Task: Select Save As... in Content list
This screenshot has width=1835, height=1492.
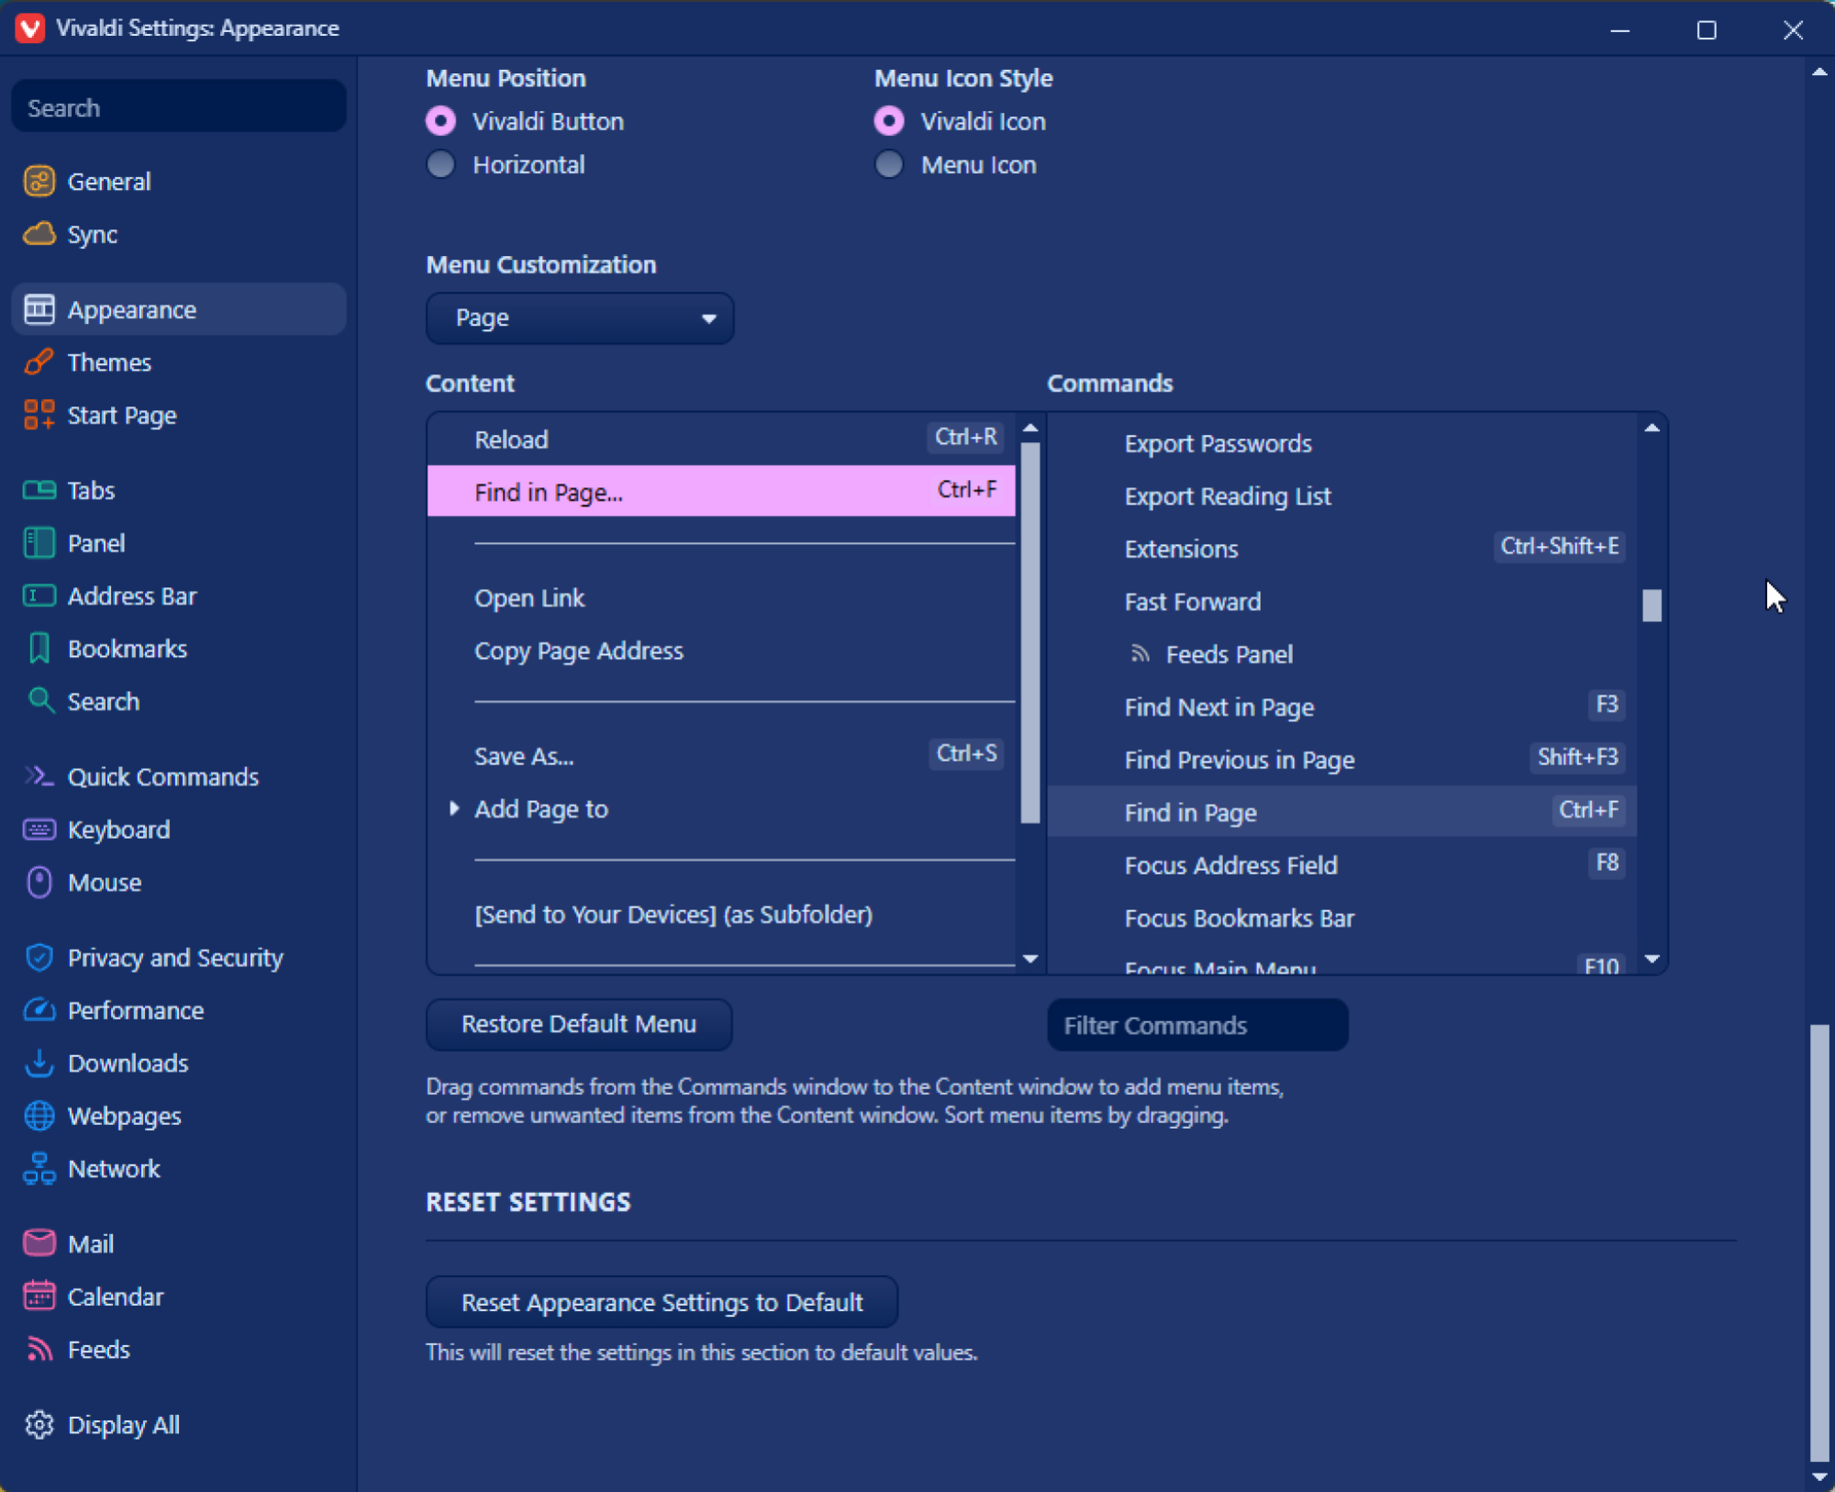Action: 721,756
